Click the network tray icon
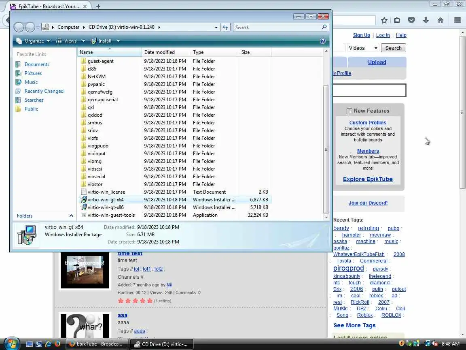The image size is (466, 350). (x=427, y=344)
